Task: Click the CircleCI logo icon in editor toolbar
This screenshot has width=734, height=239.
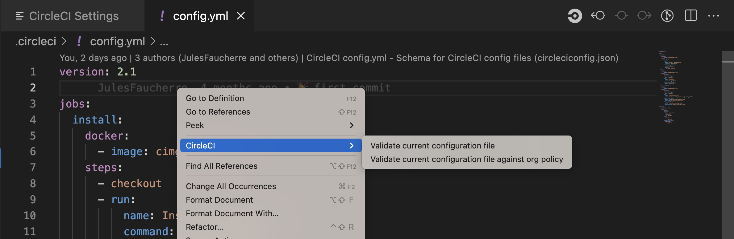Action: point(575,16)
